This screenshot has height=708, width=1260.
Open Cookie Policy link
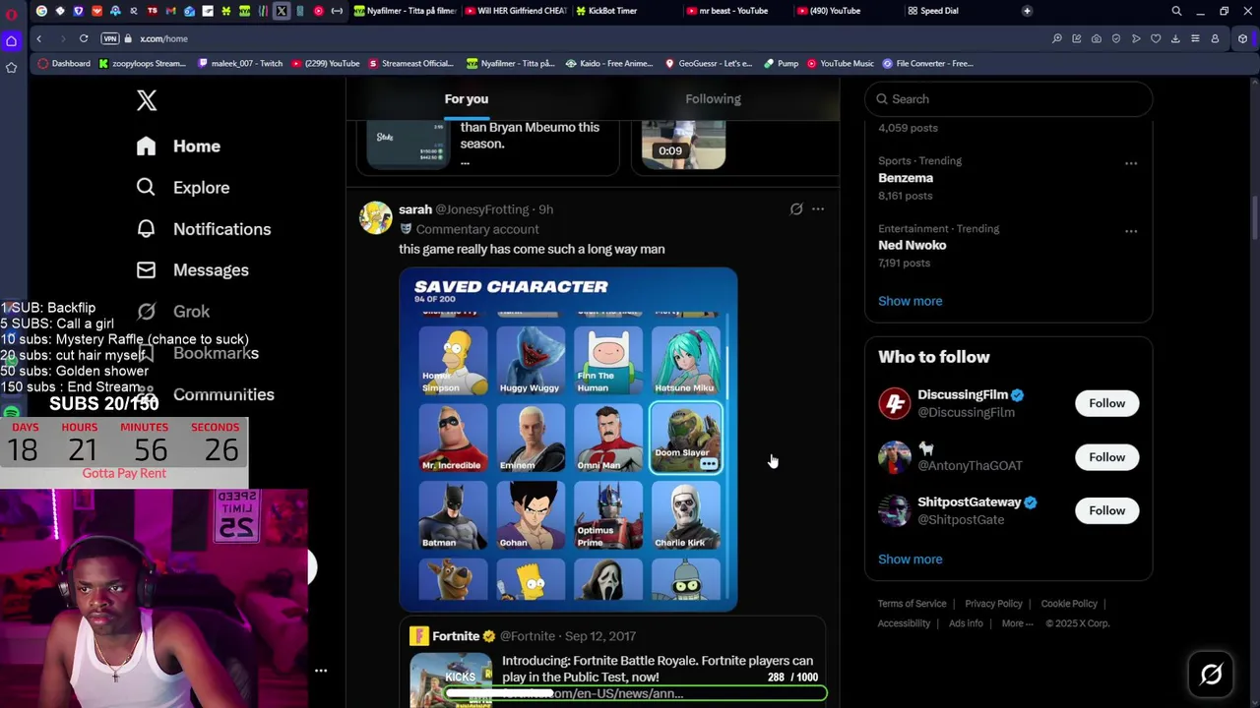coord(1069,604)
